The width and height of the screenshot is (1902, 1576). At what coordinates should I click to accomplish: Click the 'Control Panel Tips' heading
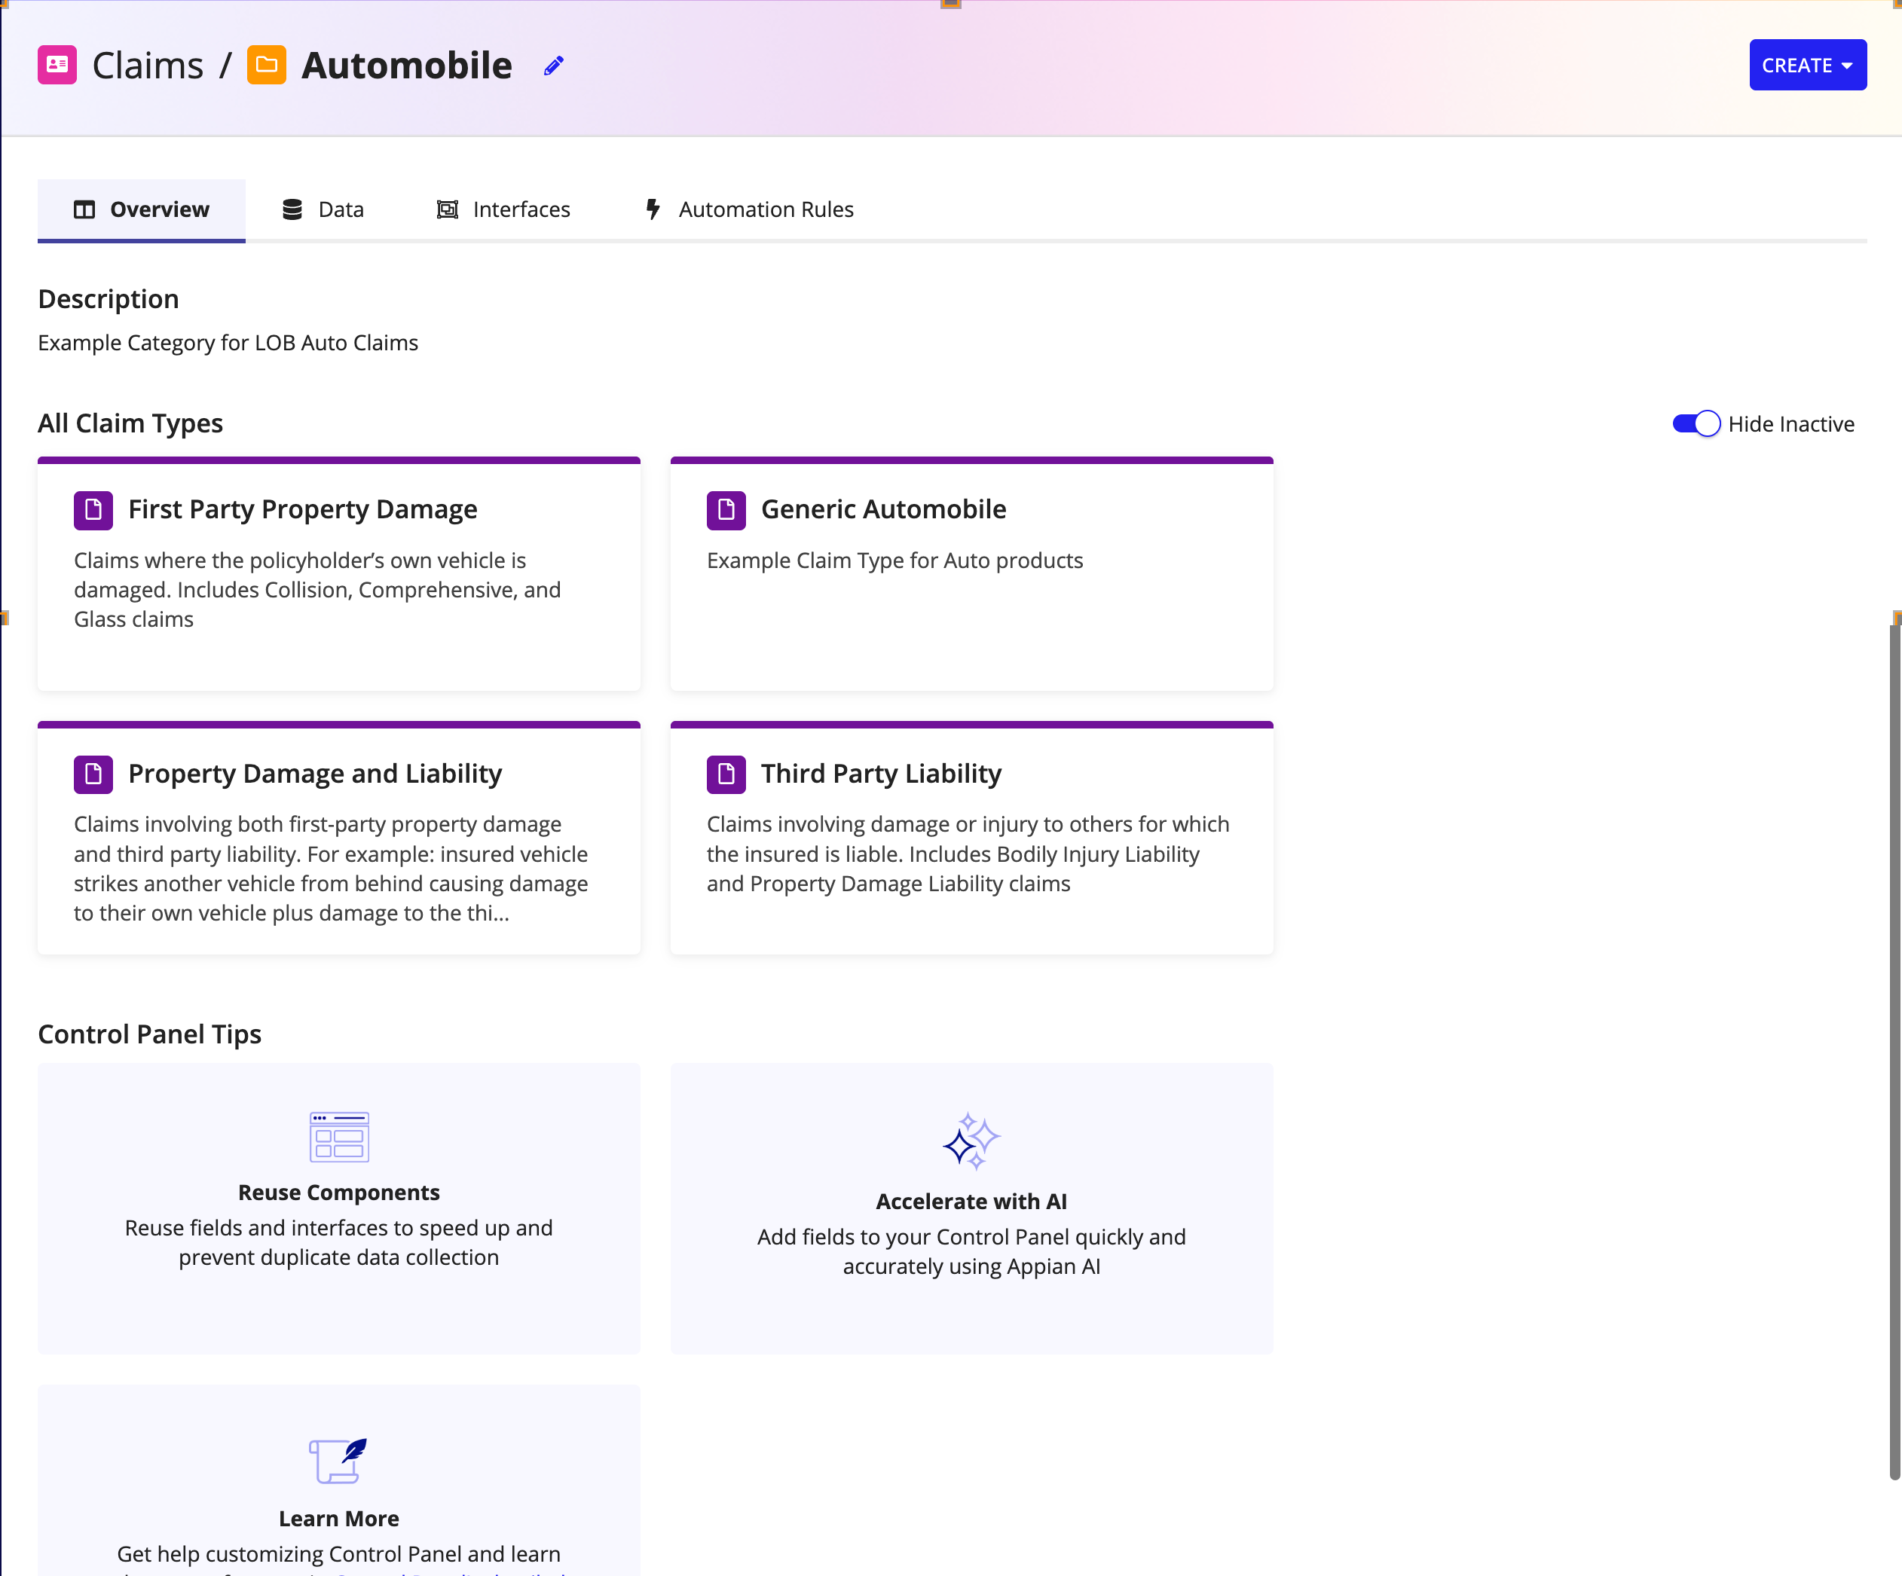149,1034
